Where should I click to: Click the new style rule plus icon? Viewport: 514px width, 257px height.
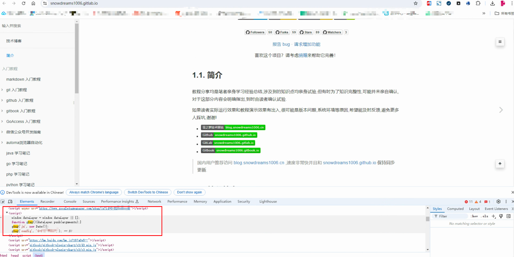(493, 216)
